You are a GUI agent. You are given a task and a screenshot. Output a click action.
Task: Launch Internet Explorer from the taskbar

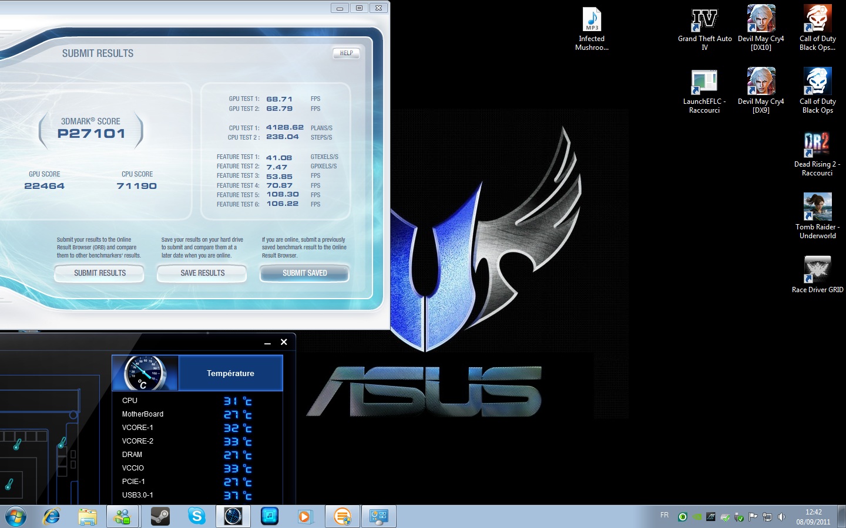(x=52, y=516)
